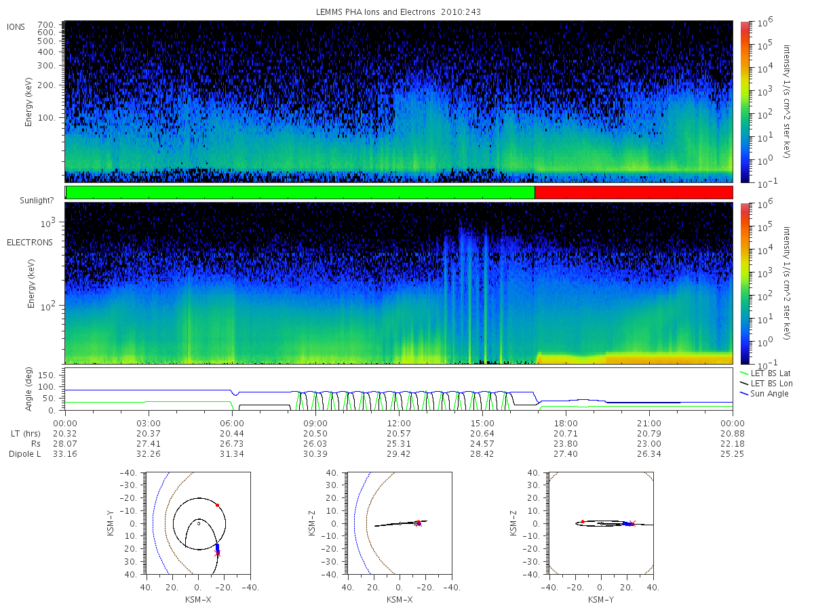Viewport: 814px width, 610px height.
Task: Click the red X marker in KSM-X/KSM-Z plot
Action: (419, 523)
